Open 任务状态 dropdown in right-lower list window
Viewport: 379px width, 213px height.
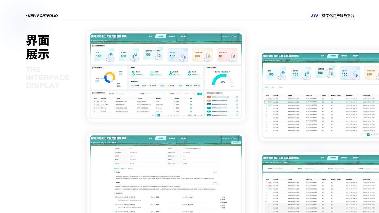(343, 168)
